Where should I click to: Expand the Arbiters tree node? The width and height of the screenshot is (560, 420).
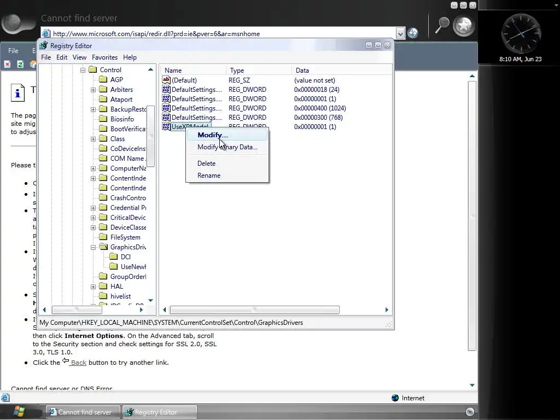coord(93,90)
